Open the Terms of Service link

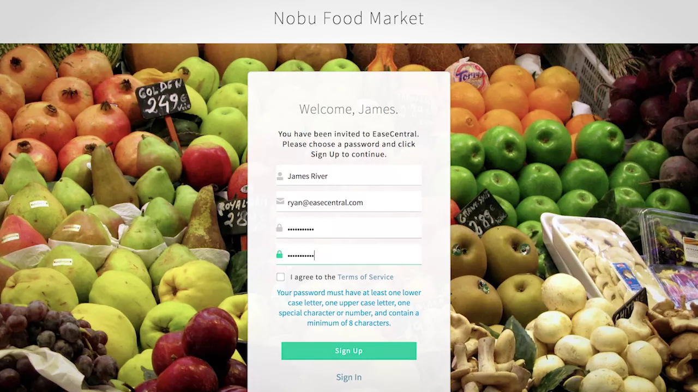tap(365, 277)
